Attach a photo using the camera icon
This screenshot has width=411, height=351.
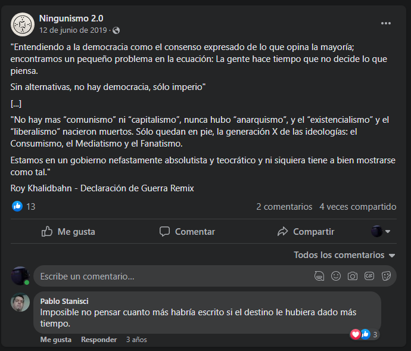[x=353, y=276]
